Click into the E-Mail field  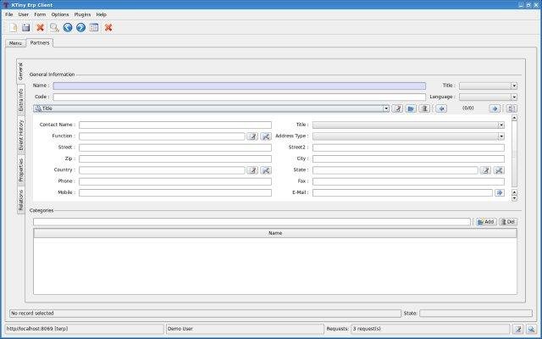402,192
